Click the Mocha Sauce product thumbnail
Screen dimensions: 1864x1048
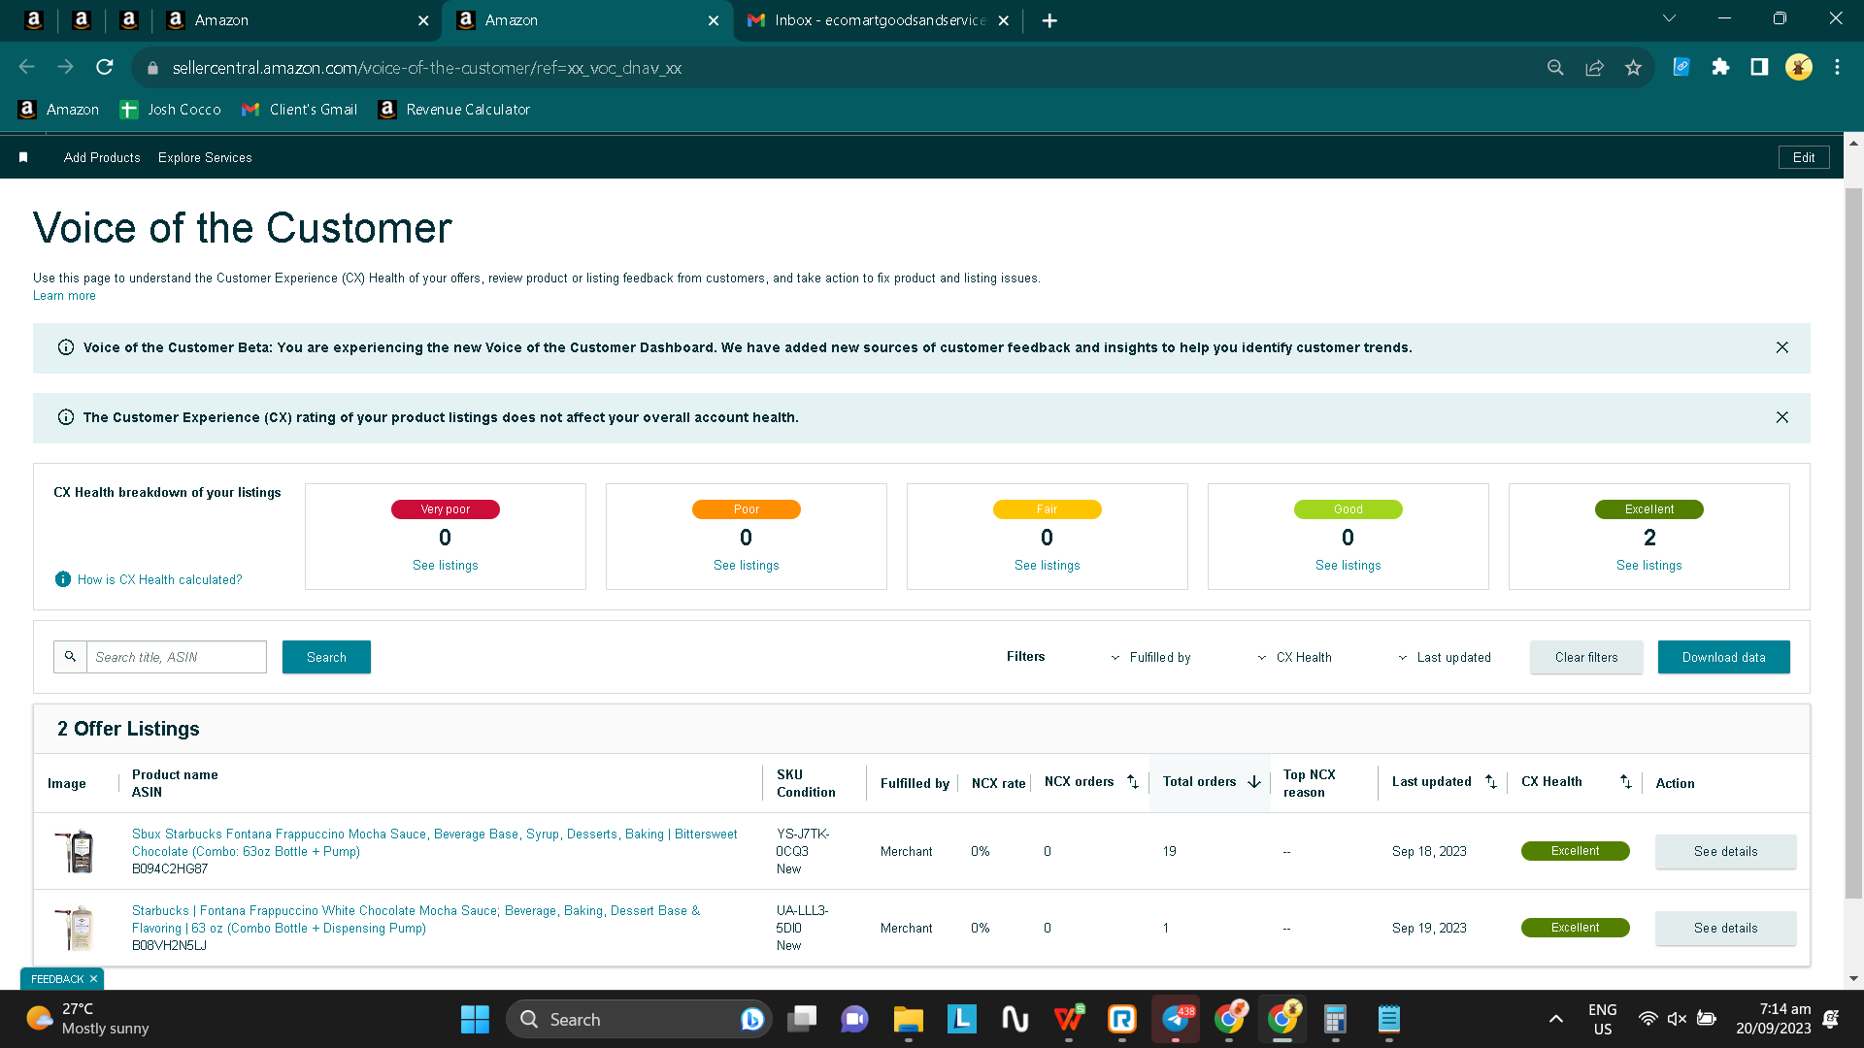(76, 851)
